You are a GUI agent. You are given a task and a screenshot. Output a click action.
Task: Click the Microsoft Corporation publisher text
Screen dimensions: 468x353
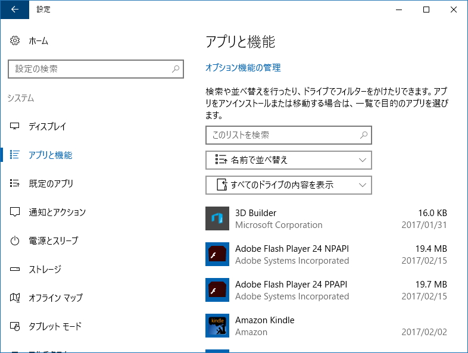[x=279, y=224]
